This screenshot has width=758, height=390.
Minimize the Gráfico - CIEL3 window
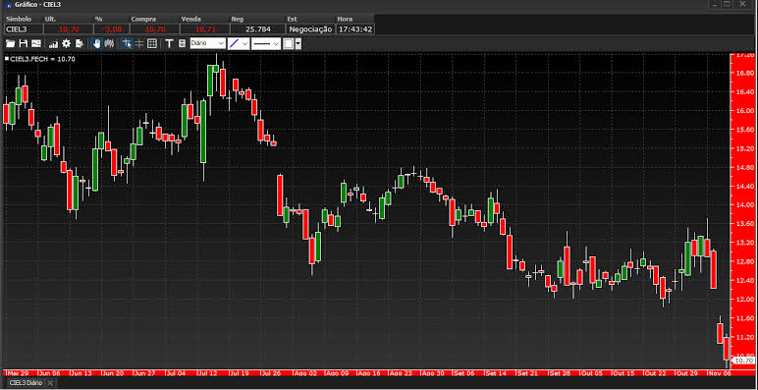point(715,4)
